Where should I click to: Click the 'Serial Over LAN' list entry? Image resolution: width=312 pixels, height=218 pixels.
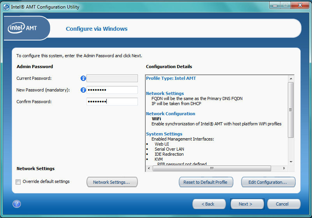(x=169, y=149)
